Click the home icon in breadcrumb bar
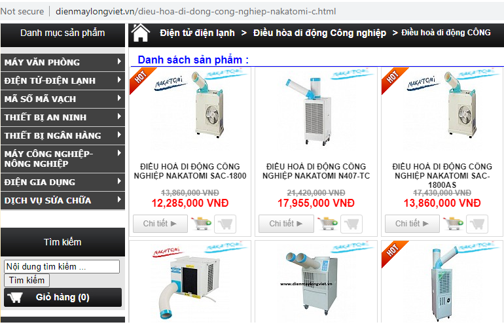This screenshot has width=504, height=333. tap(141, 33)
